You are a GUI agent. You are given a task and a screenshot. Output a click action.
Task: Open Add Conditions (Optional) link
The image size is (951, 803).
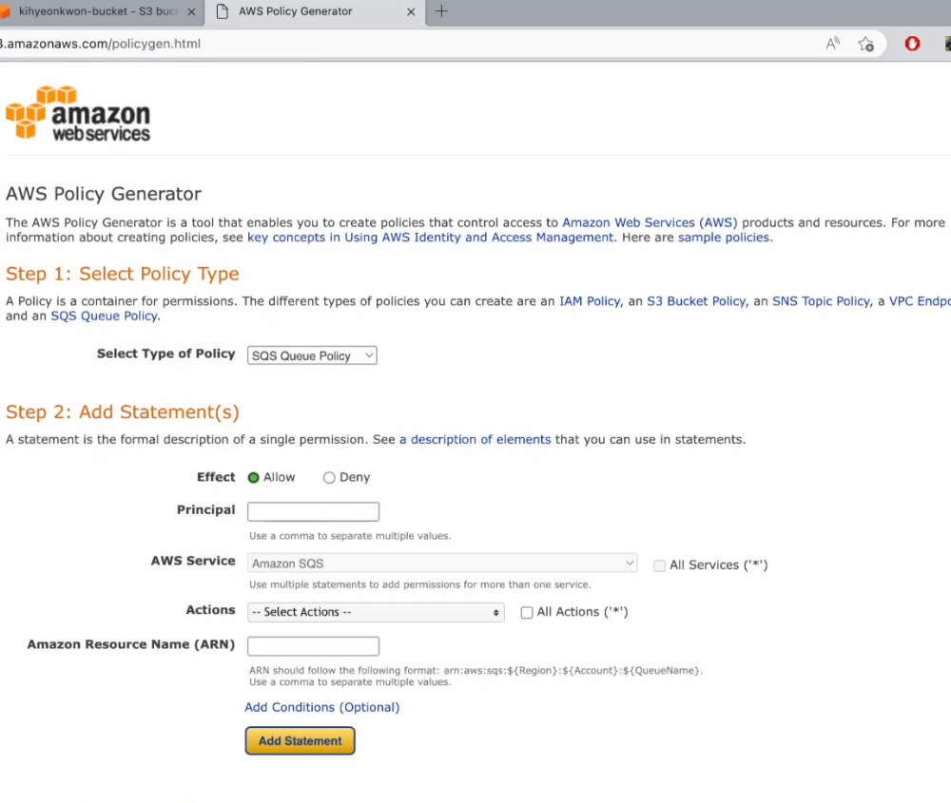(321, 707)
